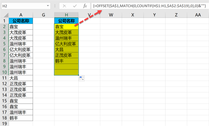Open the Insert Function fx dialog
This screenshot has height=126, width=209.
point(85,6)
